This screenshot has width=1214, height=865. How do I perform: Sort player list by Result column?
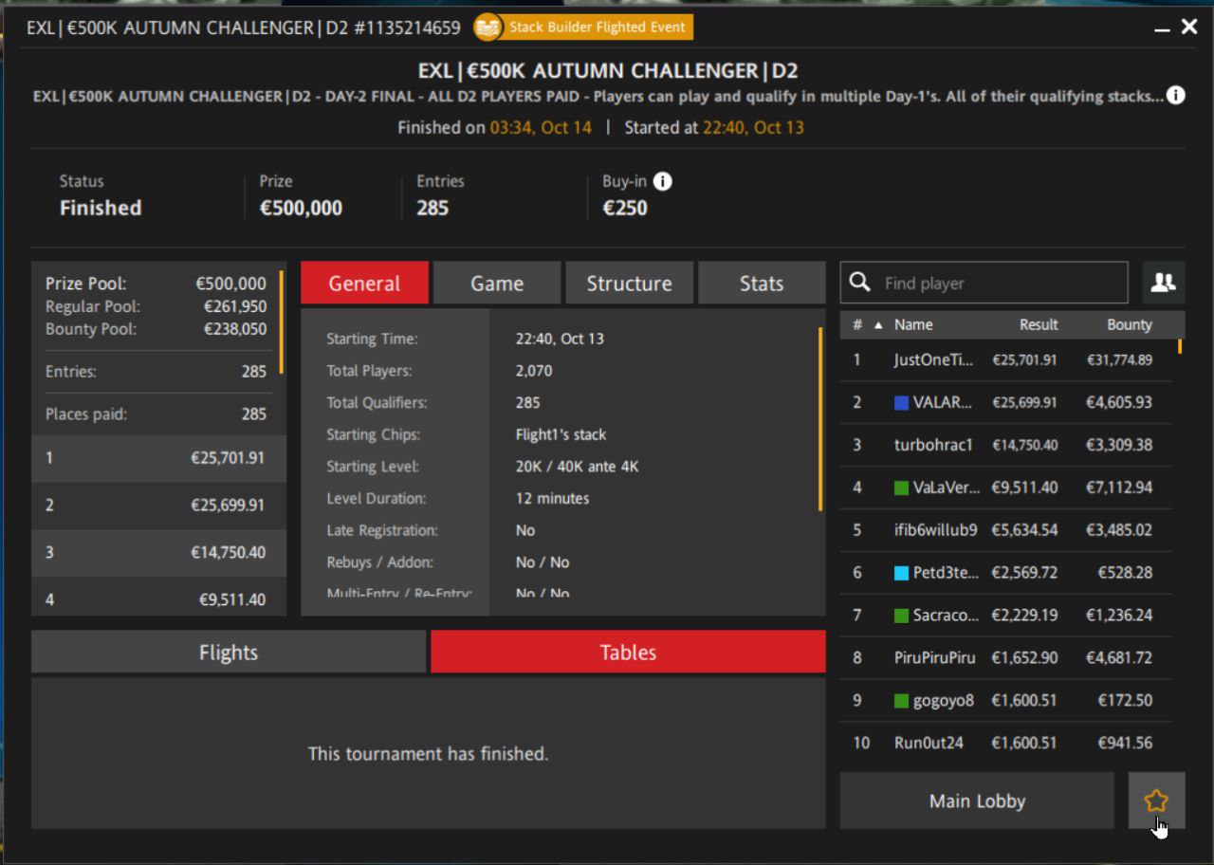click(x=1038, y=324)
